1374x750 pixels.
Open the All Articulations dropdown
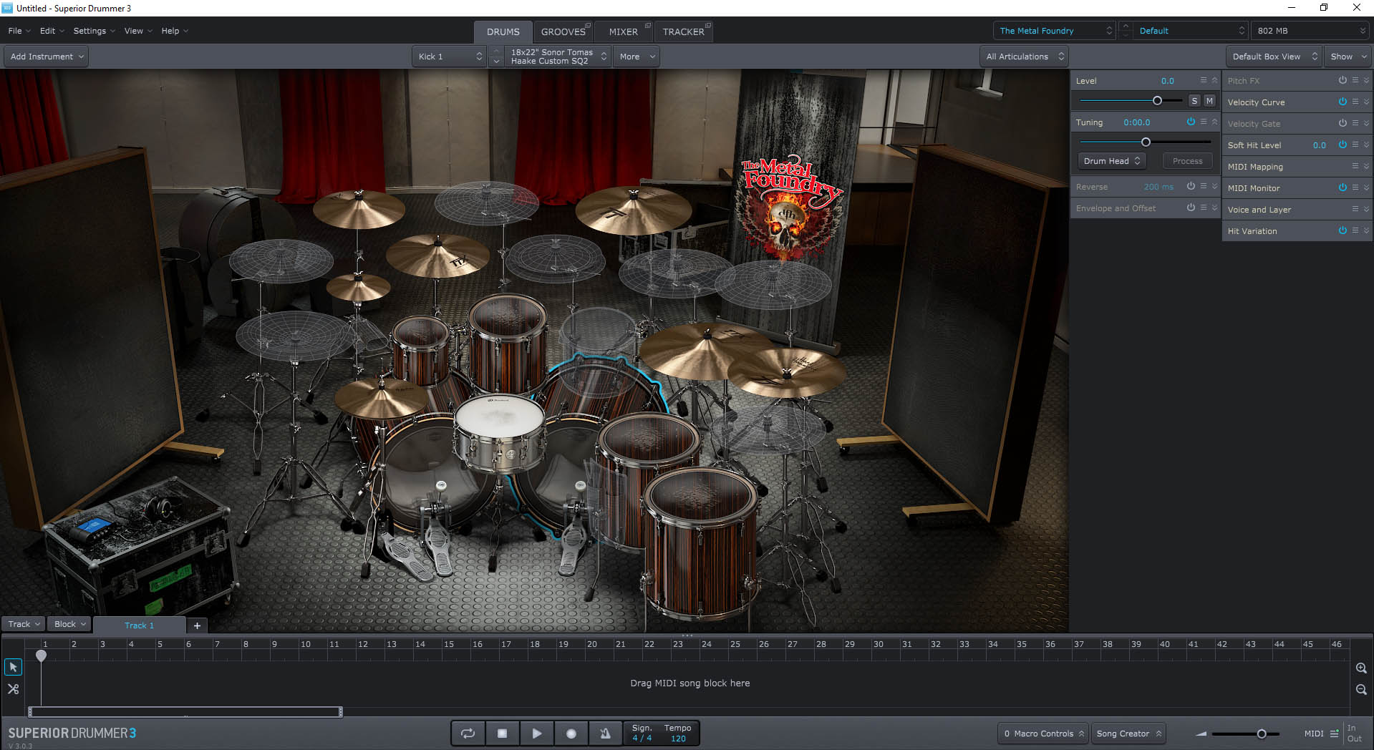coord(1024,57)
